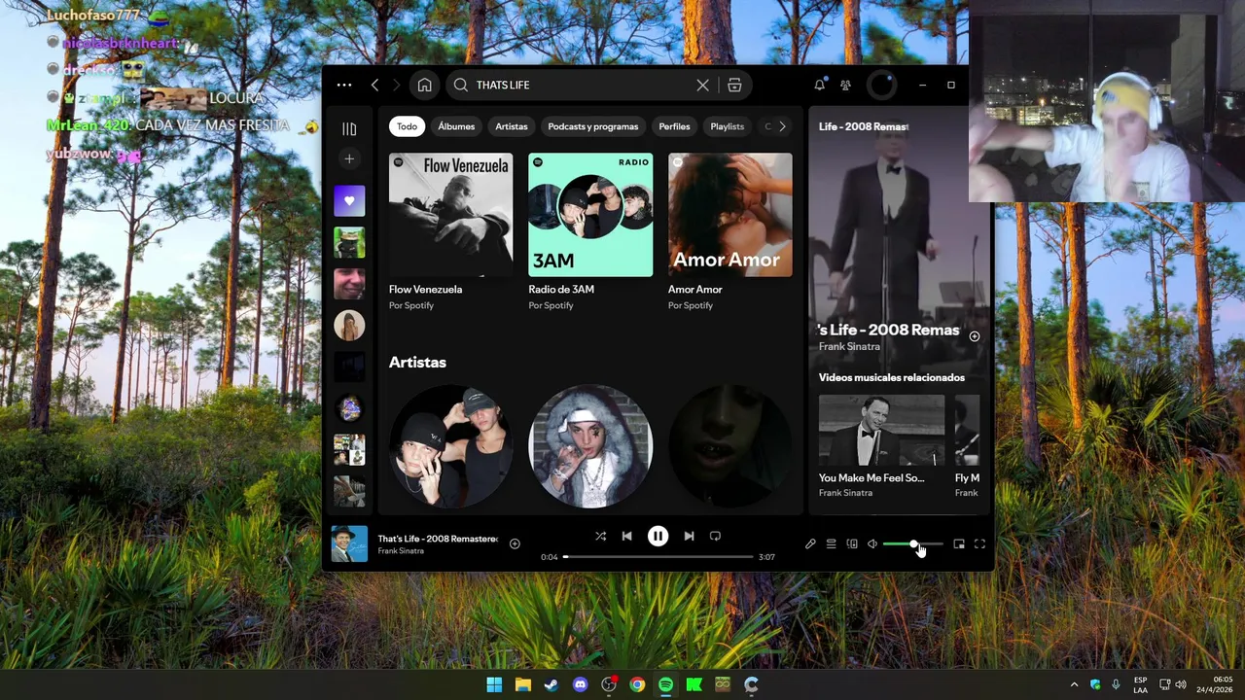Show hidden system tray icons
This screenshot has height=700, width=1245.
1074,684
